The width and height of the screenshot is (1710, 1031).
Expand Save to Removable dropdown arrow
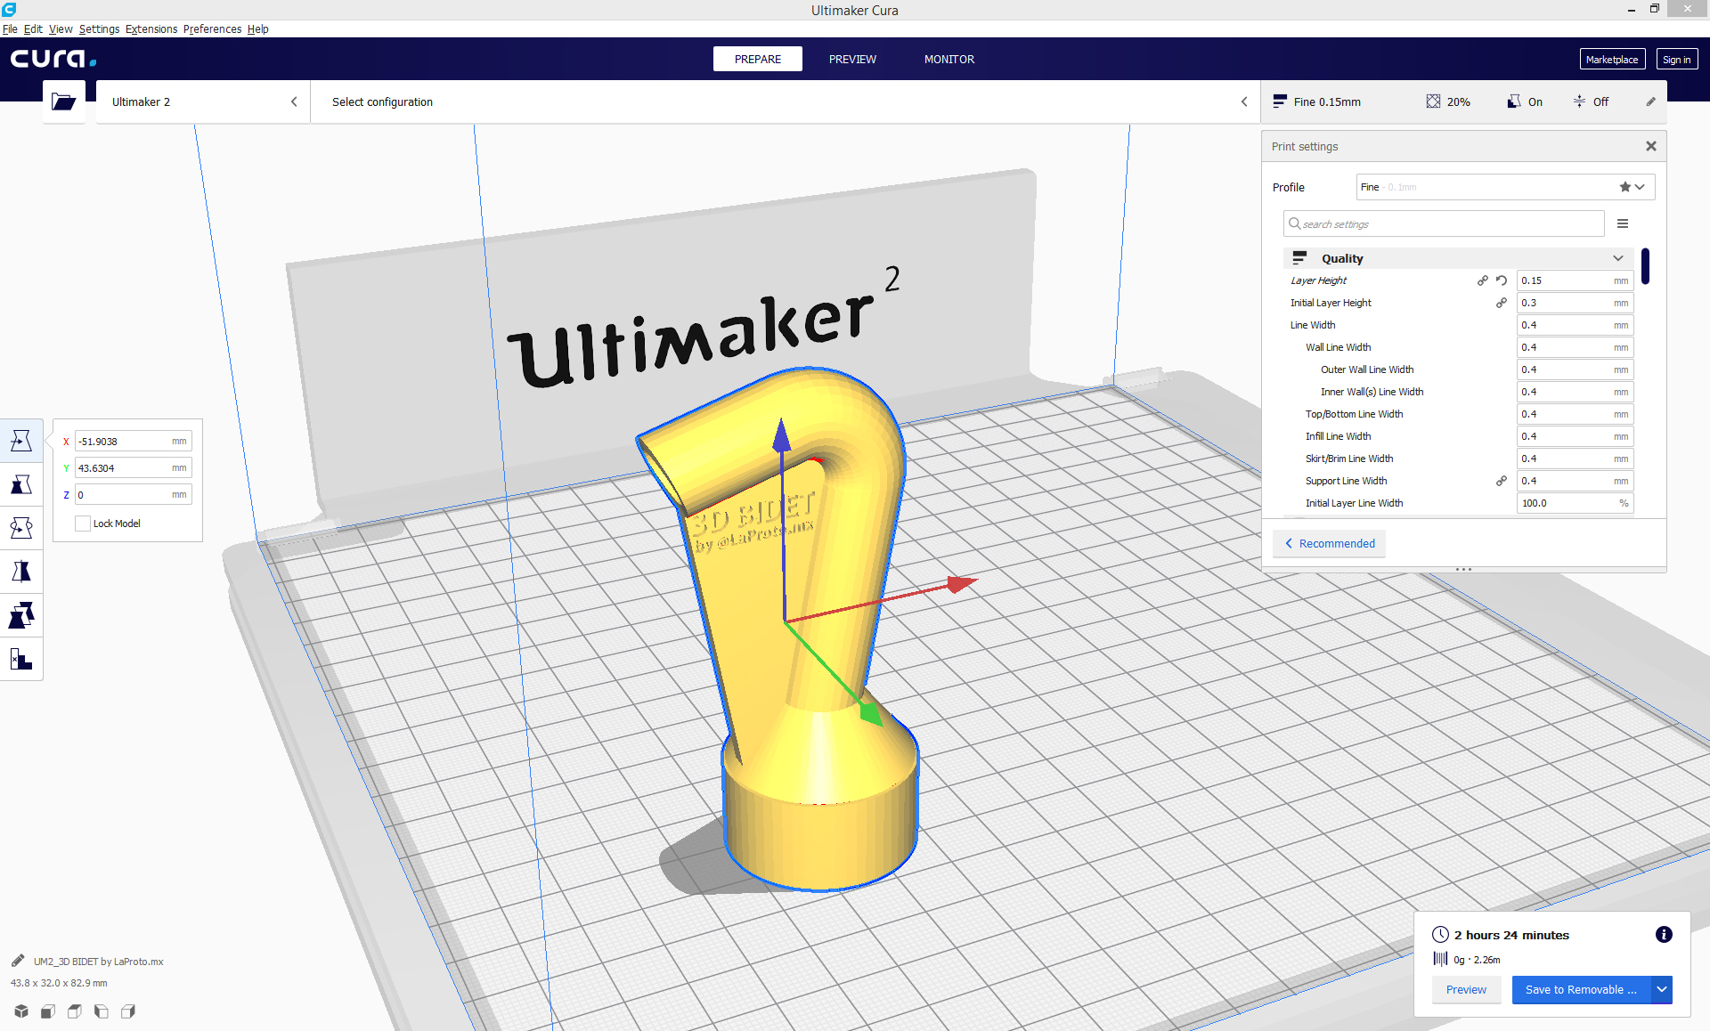point(1661,989)
